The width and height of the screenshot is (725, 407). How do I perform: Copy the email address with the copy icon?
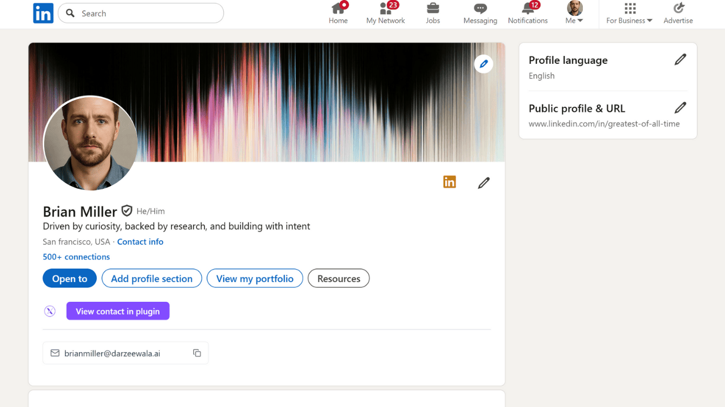point(197,352)
